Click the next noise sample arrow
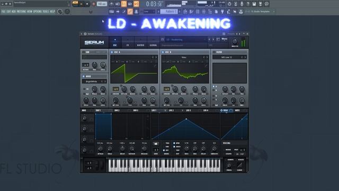The height and width of the screenshot is (191, 339). pos(105,81)
